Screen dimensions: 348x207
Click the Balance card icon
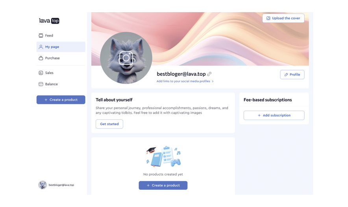(x=41, y=84)
